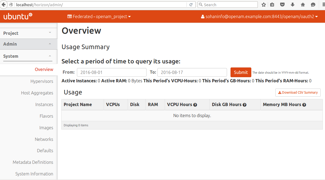
Task: Open the Instances sidebar item
Action: pos(44,104)
